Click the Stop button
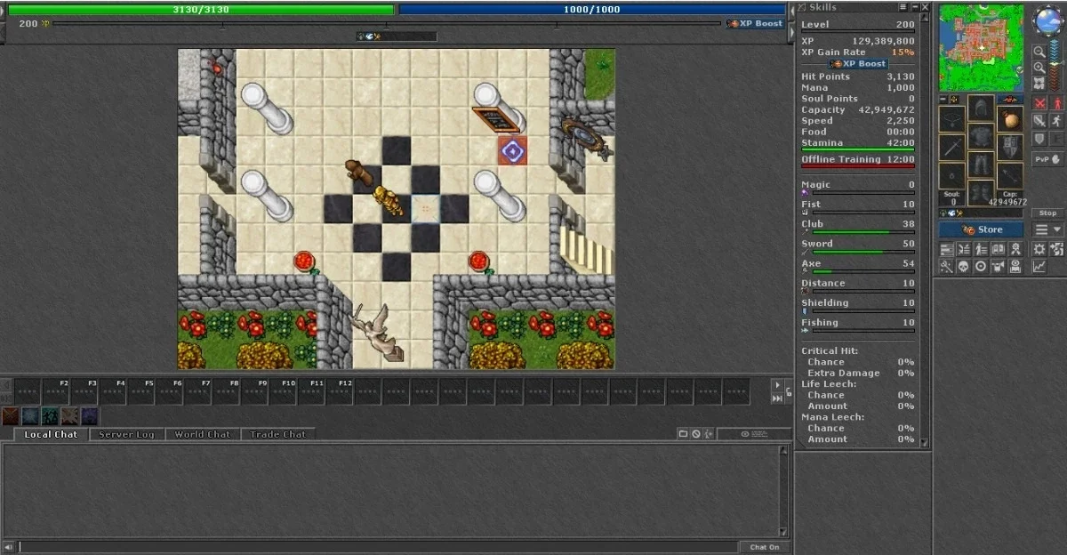1067x555 pixels. (1047, 213)
